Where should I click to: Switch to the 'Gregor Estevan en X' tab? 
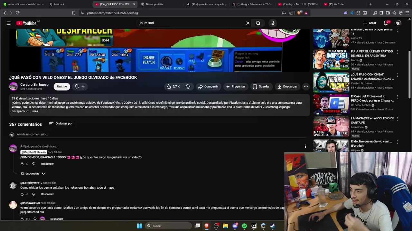253,4
